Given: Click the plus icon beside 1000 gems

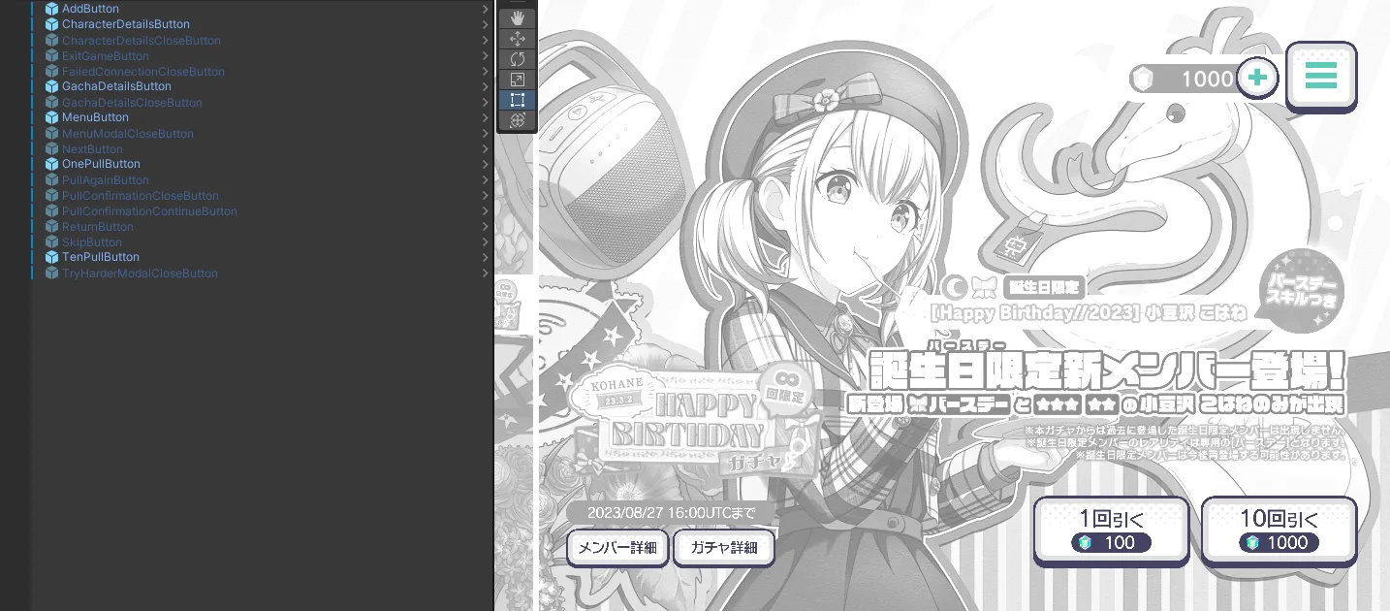Looking at the screenshot, I should pyautogui.click(x=1257, y=79).
